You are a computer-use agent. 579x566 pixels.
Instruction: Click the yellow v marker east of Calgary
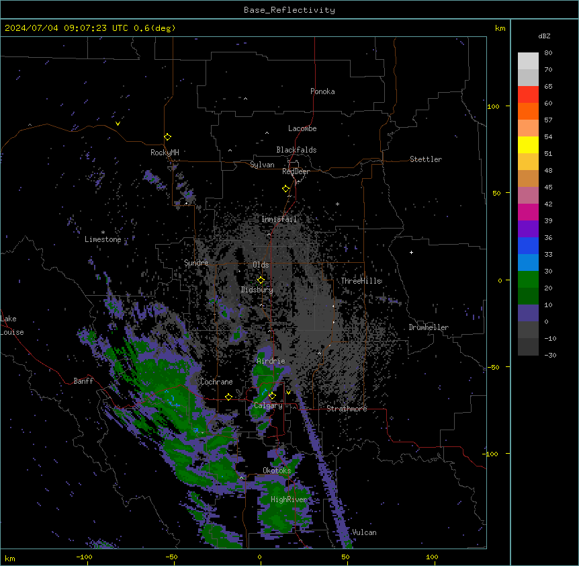[x=288, y=393]
